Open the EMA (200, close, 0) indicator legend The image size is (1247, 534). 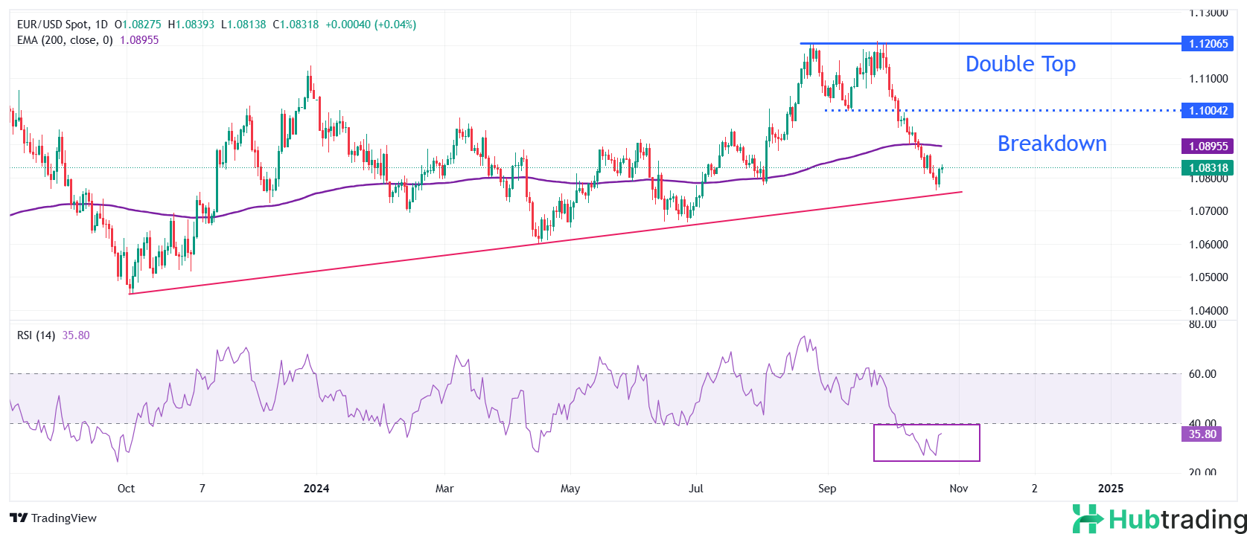65,40
